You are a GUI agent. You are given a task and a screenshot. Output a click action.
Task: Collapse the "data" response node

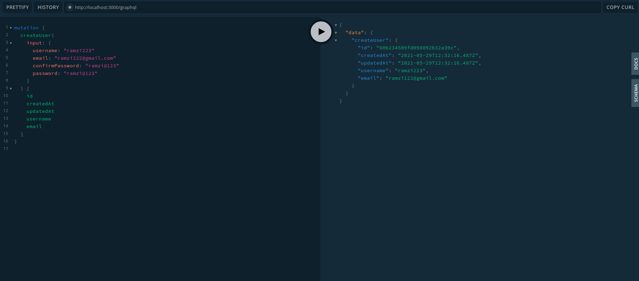point(336,33)
